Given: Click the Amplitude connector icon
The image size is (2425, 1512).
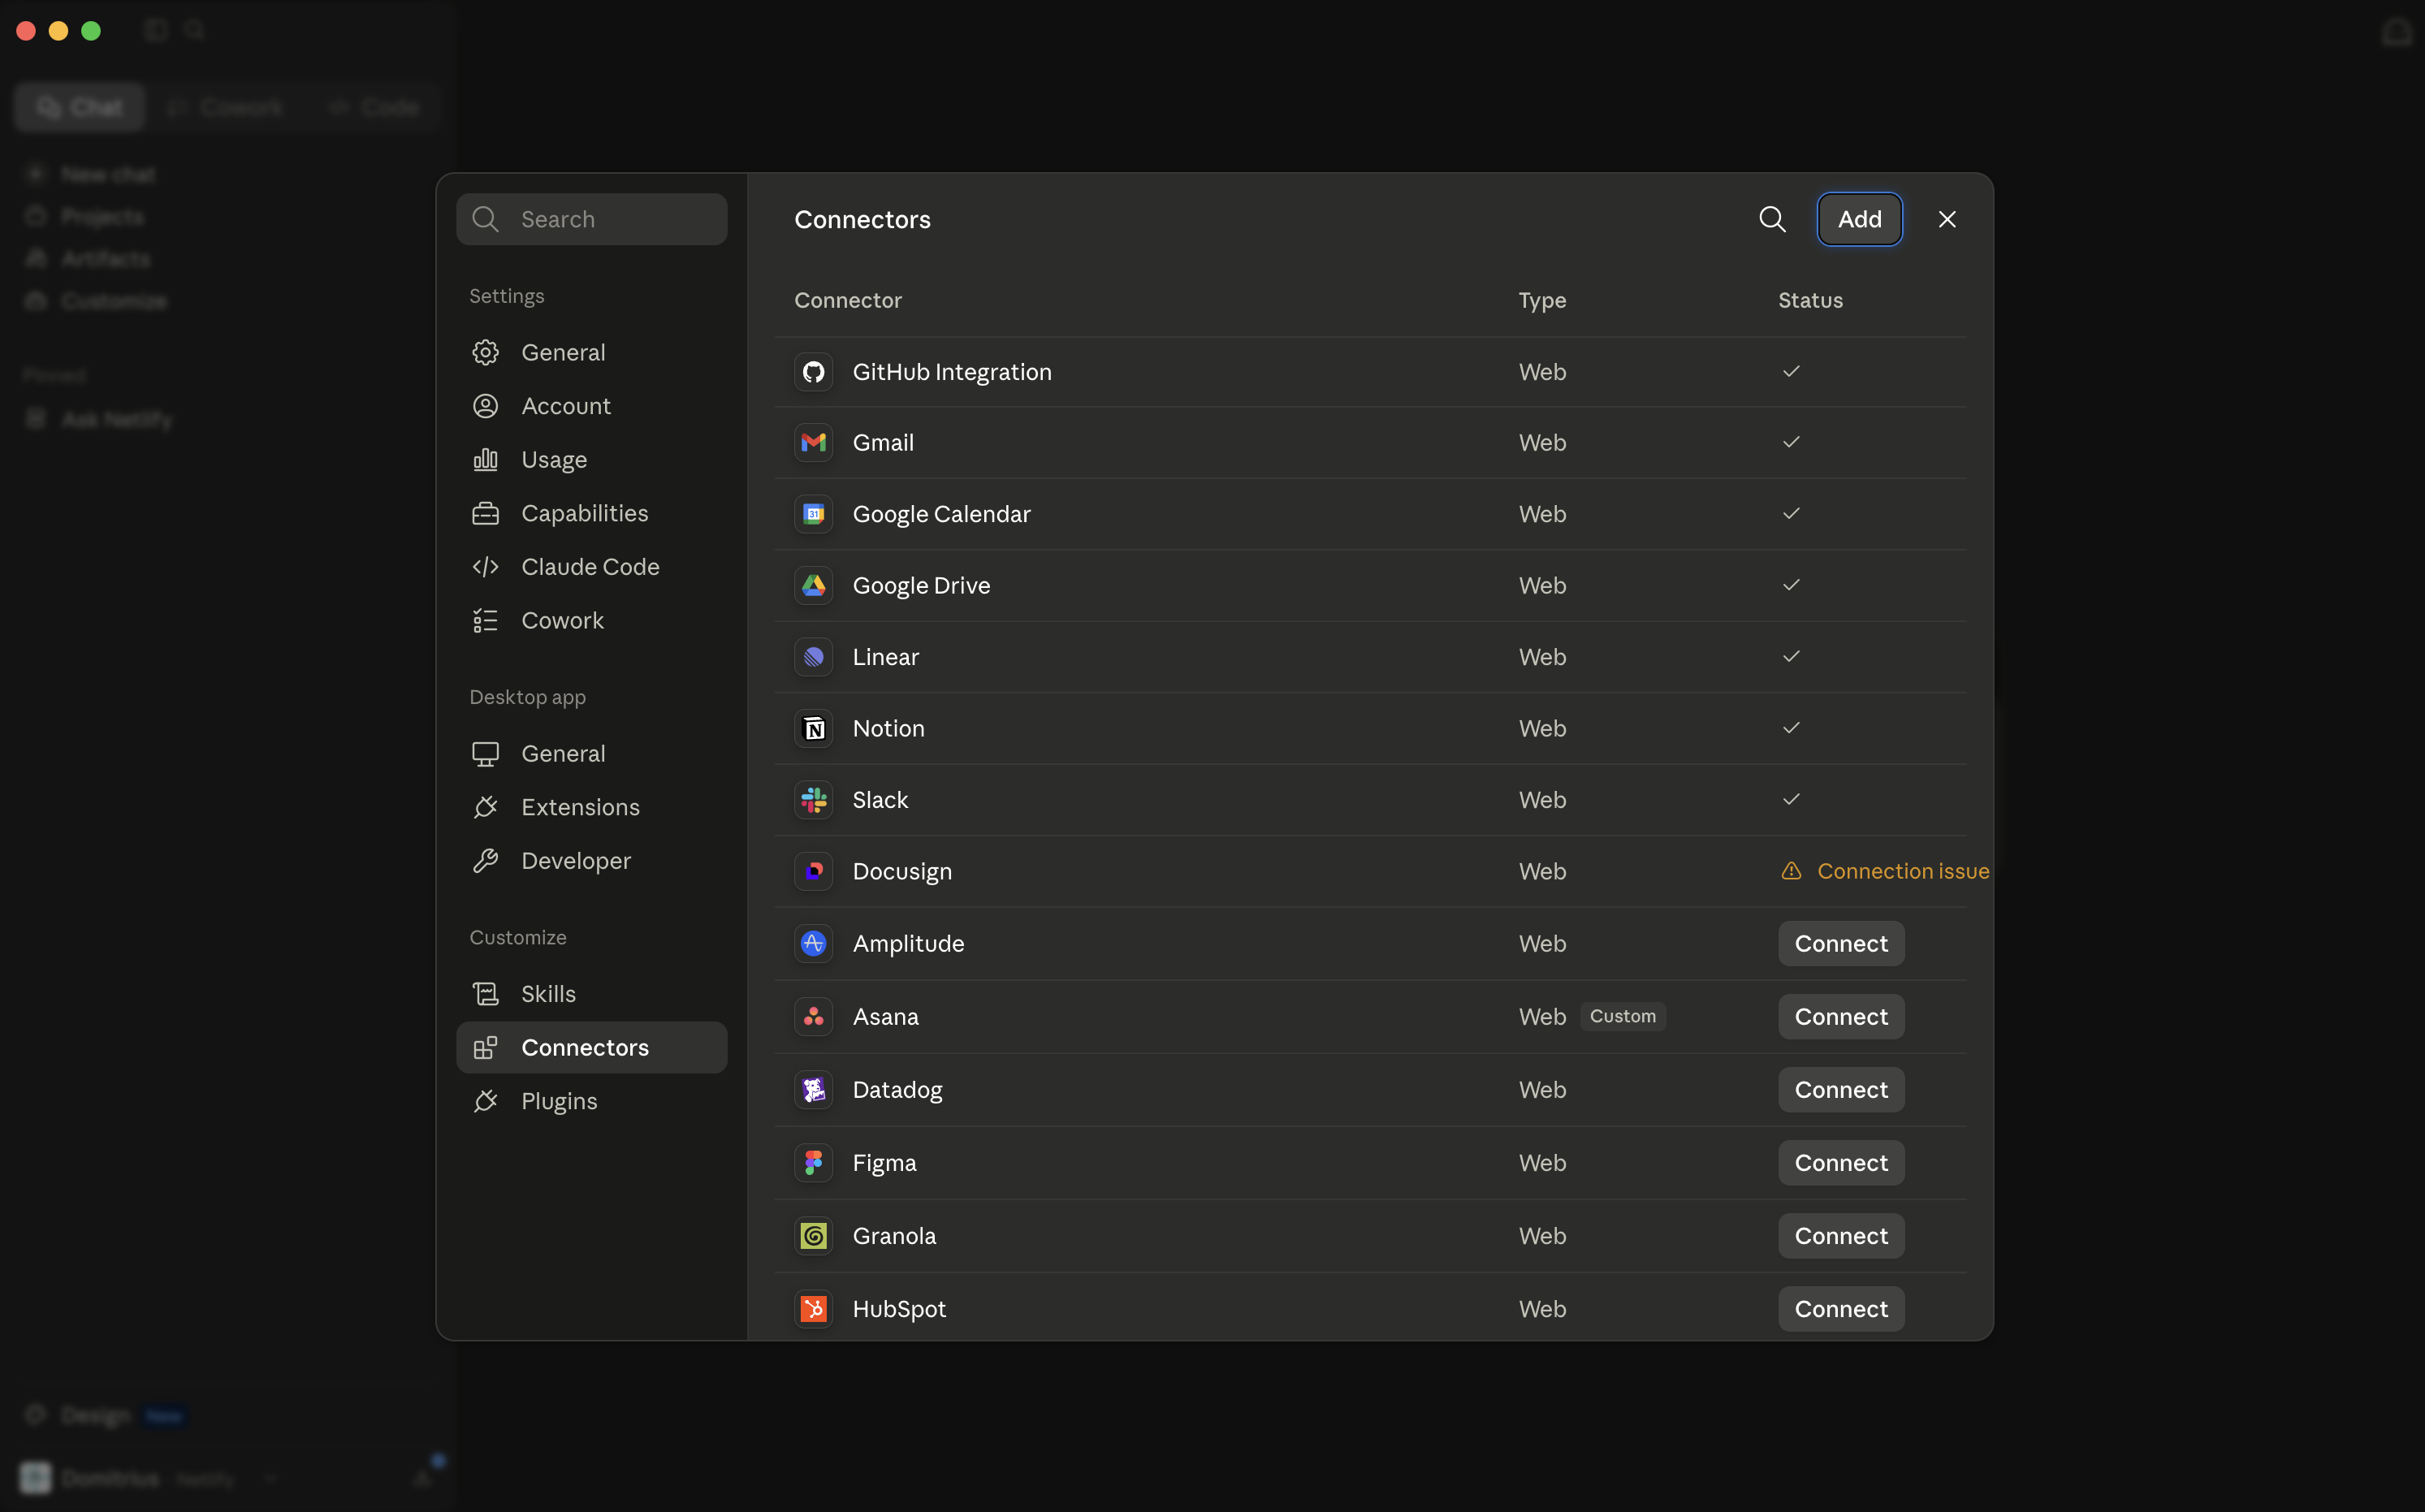Looking at the screenshot, I should (813, 943).
